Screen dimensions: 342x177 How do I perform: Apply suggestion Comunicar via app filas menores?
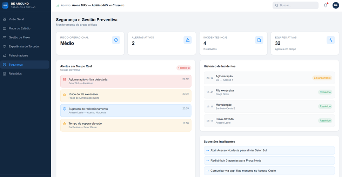[x=269, y=170]
